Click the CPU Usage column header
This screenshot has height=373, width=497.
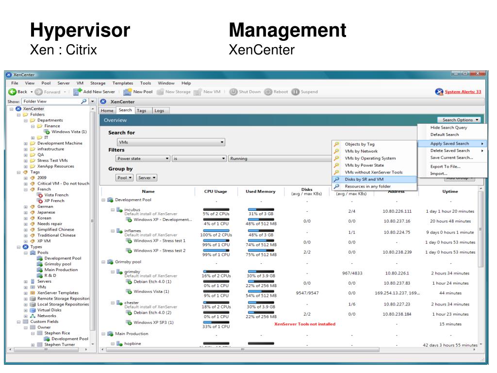point(215,191)
